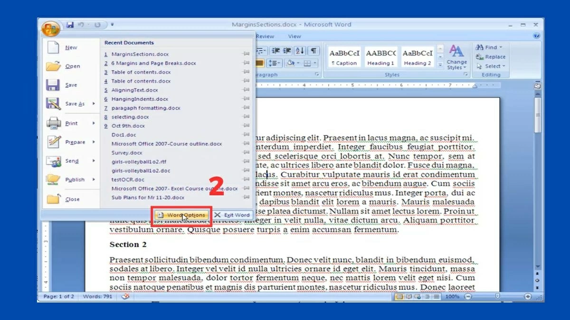This screenshot has width=570, height=320.
Task: Expand the Print submenu arrow
Action: click(x=94, y=123)
